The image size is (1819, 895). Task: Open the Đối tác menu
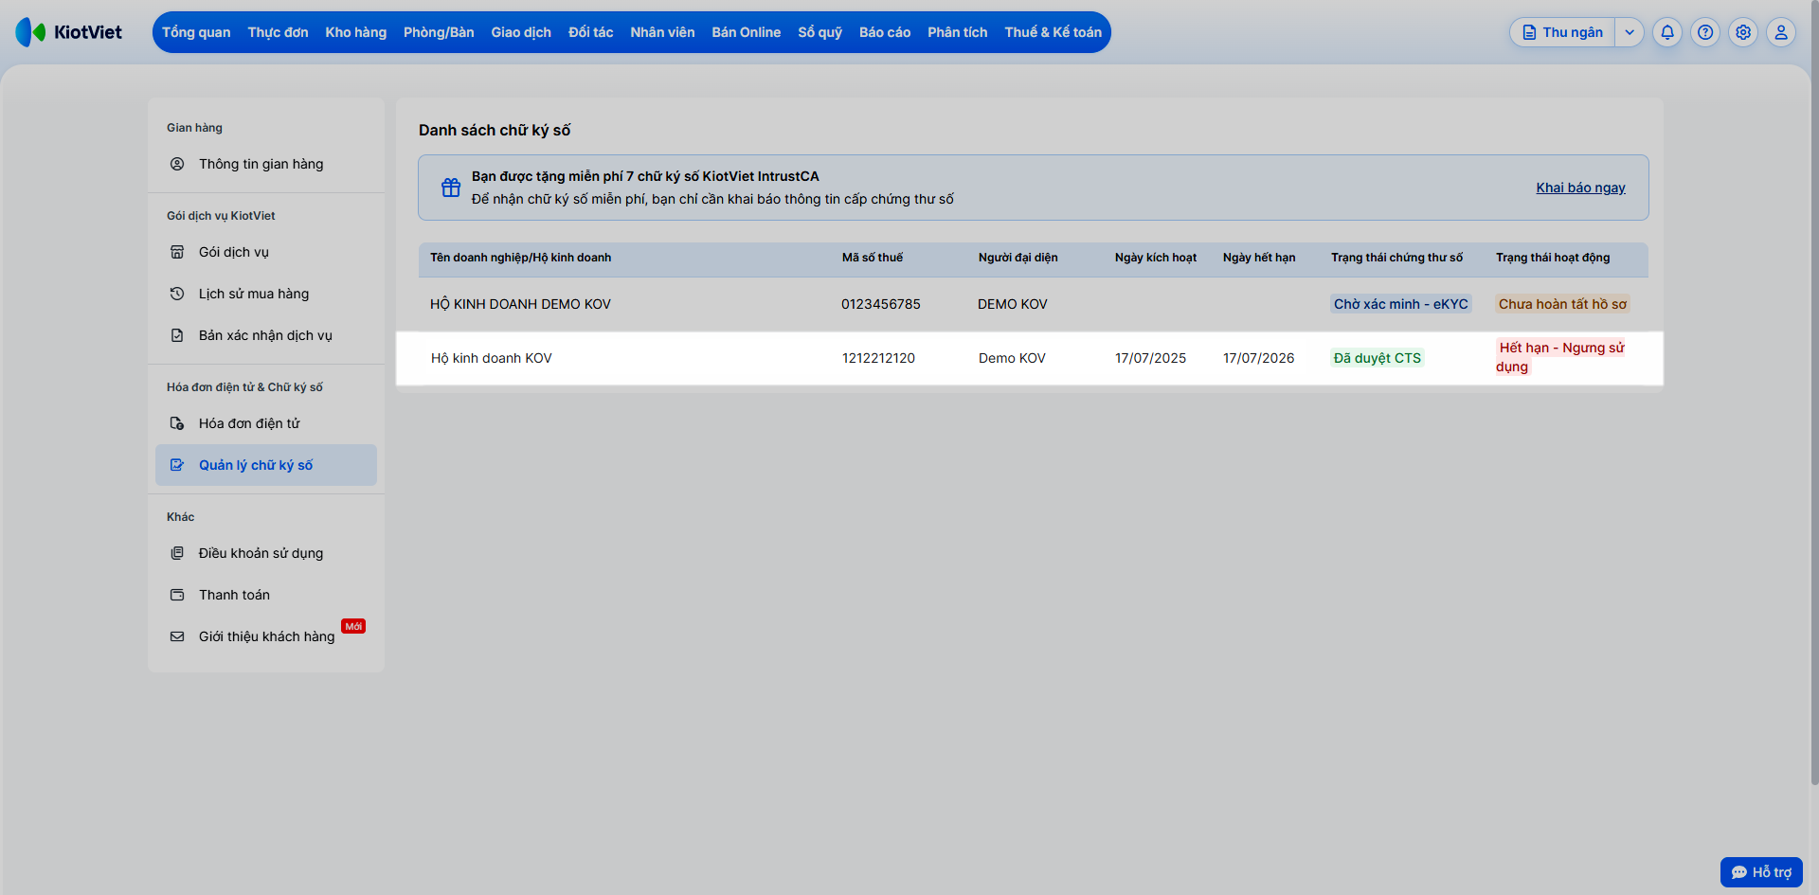(x=591, y=32)
